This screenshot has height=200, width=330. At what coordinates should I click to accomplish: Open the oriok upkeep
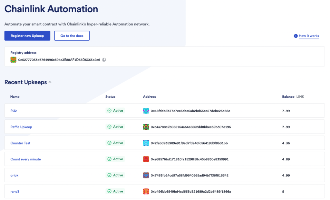[x=15, y=175]
